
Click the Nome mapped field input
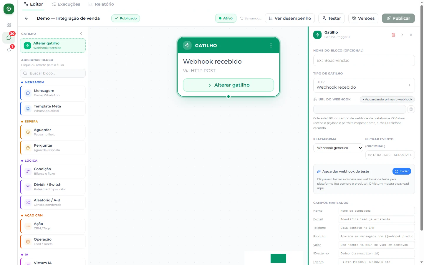[x=377, y=211]
